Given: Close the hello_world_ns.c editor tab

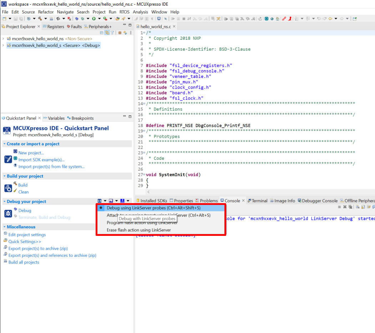Looking at the screenshot, I should (174, 27).
